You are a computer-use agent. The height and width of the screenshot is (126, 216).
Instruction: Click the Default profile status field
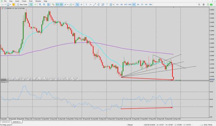[x=130, y=125]
